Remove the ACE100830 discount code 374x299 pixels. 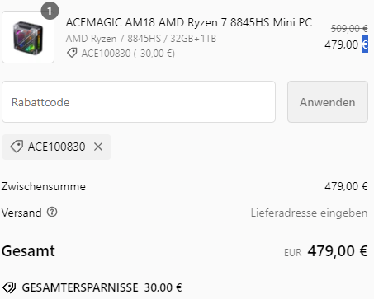pyautogui.click(x=98, y=147)
